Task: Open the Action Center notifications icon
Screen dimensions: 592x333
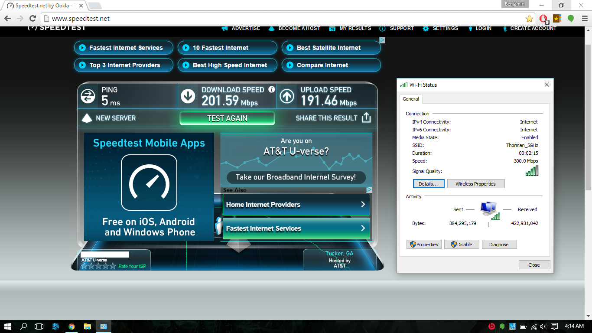Action: click(554, 326)
